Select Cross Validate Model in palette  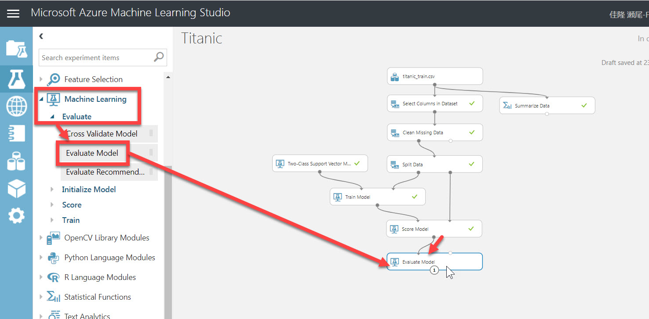(109, 134)
